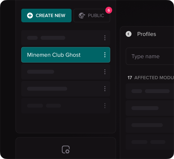
Task: Click the rounded square icon in the bottom panel
Action: 66,149
